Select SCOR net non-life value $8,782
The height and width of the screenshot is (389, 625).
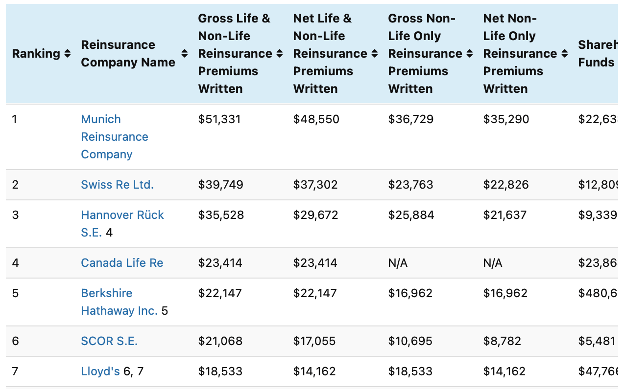[x=502, y=341]
